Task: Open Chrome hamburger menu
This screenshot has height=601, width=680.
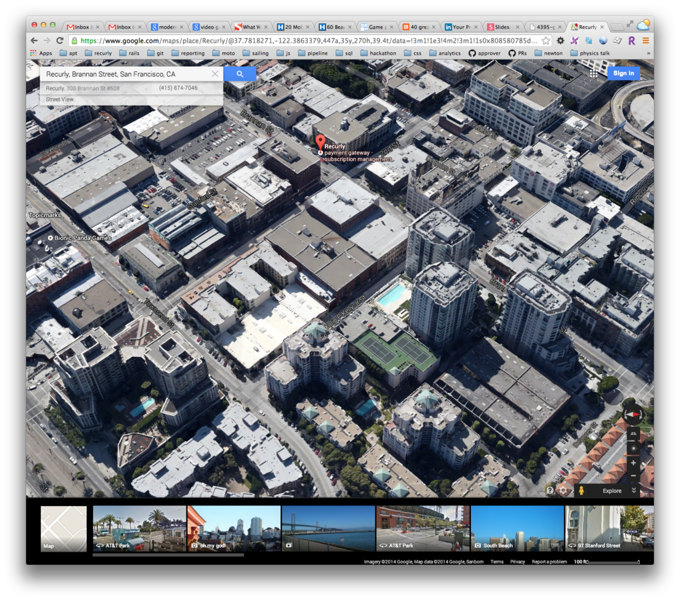Action: click(646, 40)
